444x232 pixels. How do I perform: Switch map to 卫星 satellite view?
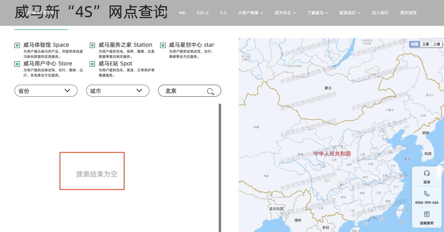[x=425, y=44]
